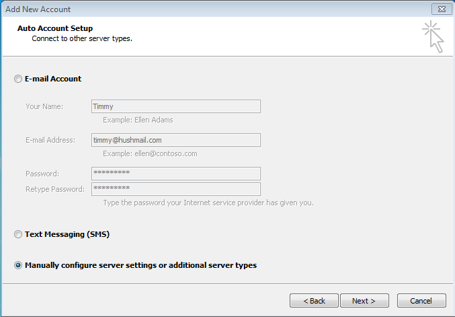Image resolution: width=455 pixels, height=317 pixels.
Task: Select Manually configure server settings radio button
Action: pos(18,265)
